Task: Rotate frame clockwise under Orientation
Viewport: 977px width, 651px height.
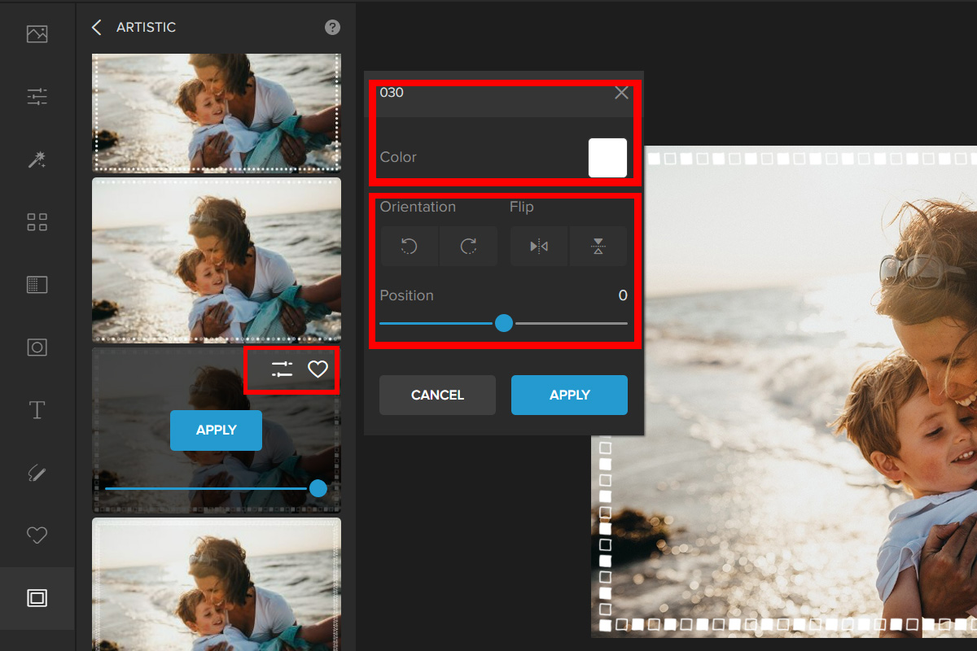Action: point(468,247)
